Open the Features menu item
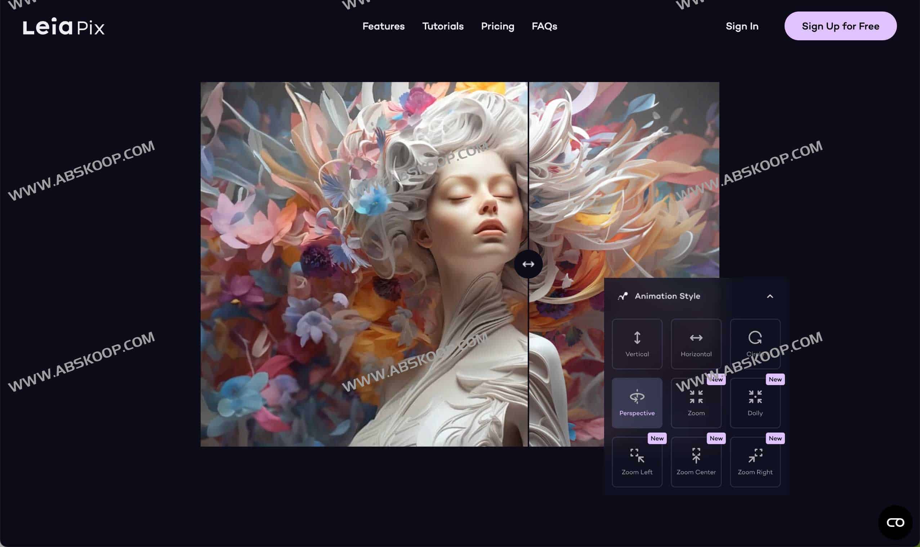The width and height of the screenshot is (920, 547). coord(383,26)
